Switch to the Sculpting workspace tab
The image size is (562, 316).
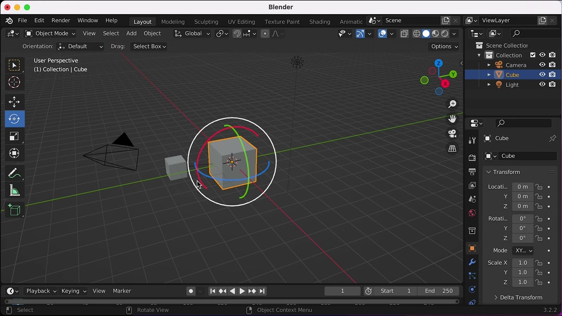pos(206,22)
